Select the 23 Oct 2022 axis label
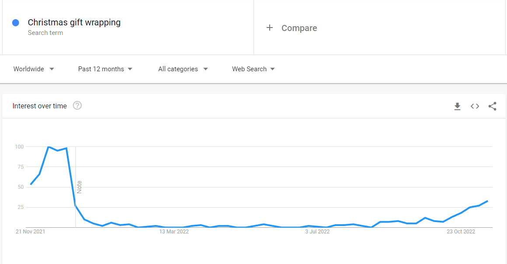This screenshot has width=507, height=264. tap(461, 232)
